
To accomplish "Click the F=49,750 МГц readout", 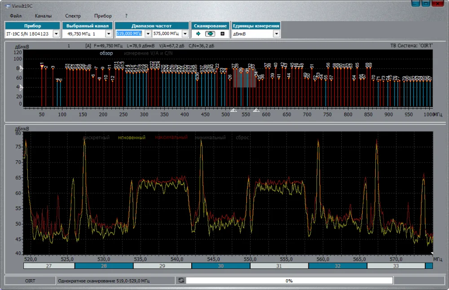I will (x=108, y=46).
